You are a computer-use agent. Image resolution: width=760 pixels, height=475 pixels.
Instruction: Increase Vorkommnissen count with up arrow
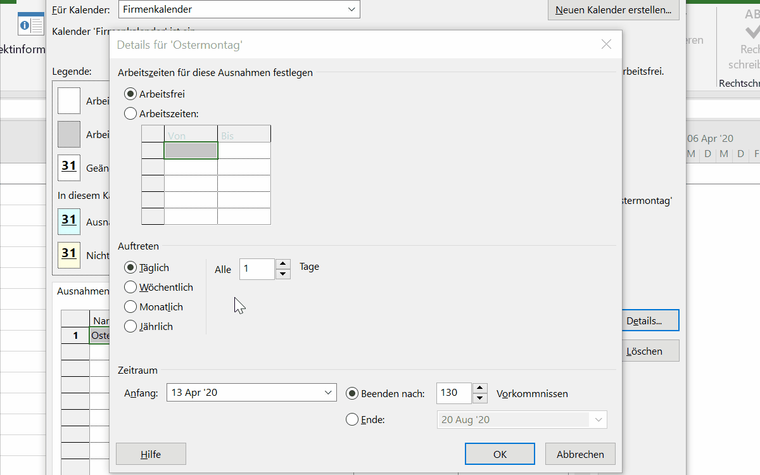pos(481,388)
